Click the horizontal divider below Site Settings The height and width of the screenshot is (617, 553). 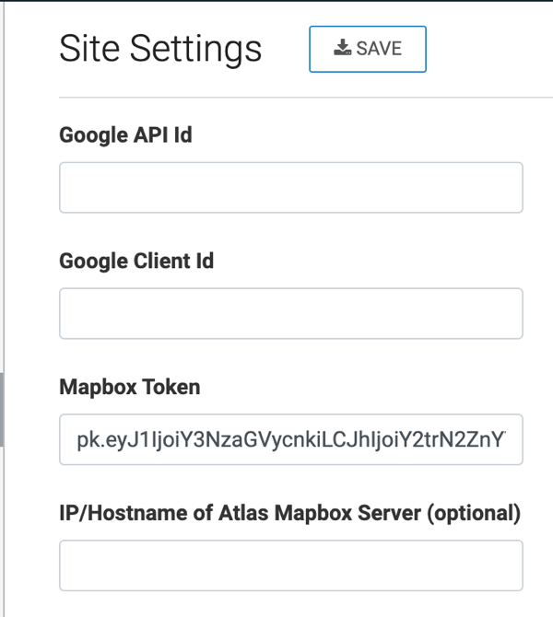(x=306, y=98)
